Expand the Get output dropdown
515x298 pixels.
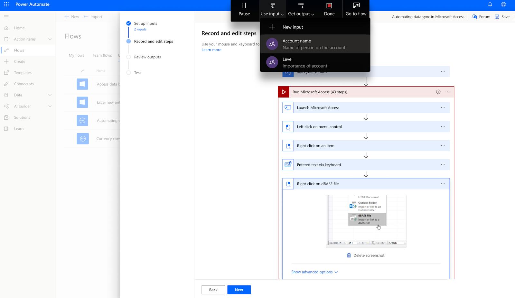(x=301, y=10)
